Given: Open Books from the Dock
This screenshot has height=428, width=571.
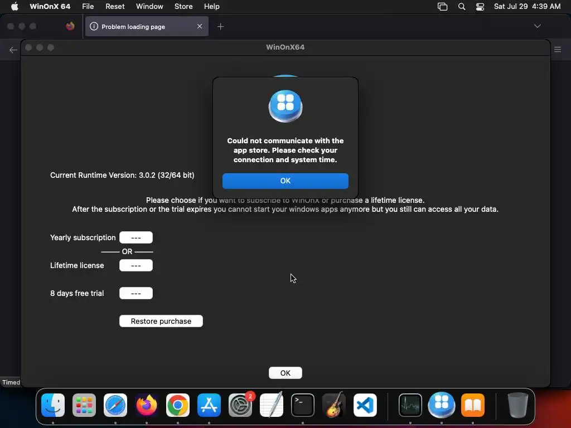Looking at the screenshot, I should click(x=473, y=405).
